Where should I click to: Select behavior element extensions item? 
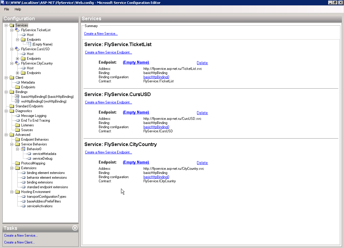[x=47, y=178]
